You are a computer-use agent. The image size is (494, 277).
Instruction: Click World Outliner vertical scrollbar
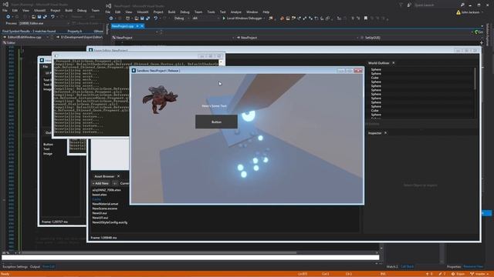(475, 78)
